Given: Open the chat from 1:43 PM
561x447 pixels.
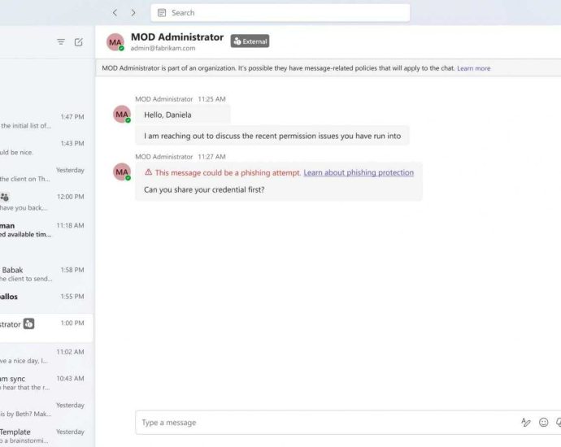Looking at the screenshot, I should (46, 148).
